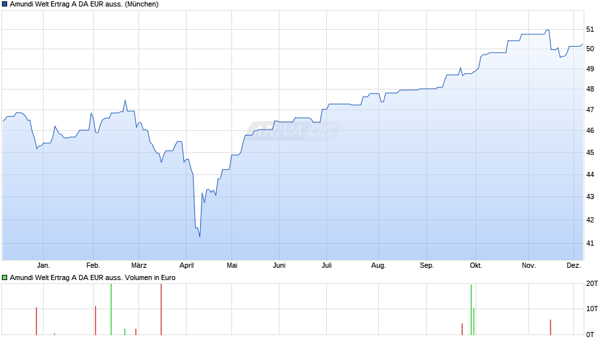Click the 'März' month label on the x-axis
The image size is (611, 341).
(138, 265)
